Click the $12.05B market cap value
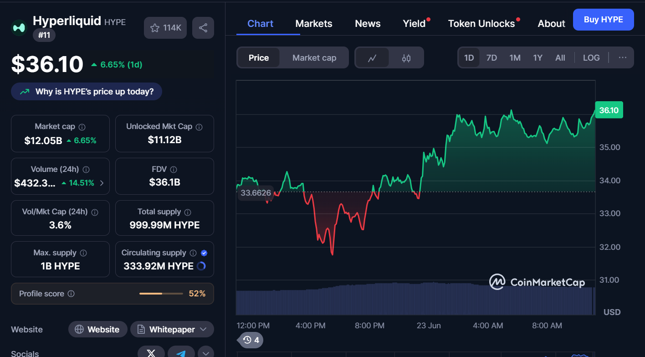 pos(43,141)
